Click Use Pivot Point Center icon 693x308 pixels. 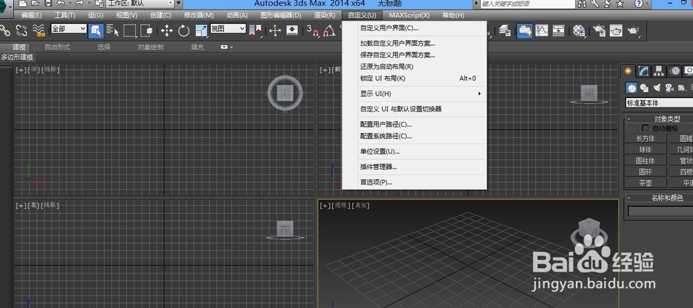coord(256,30)
